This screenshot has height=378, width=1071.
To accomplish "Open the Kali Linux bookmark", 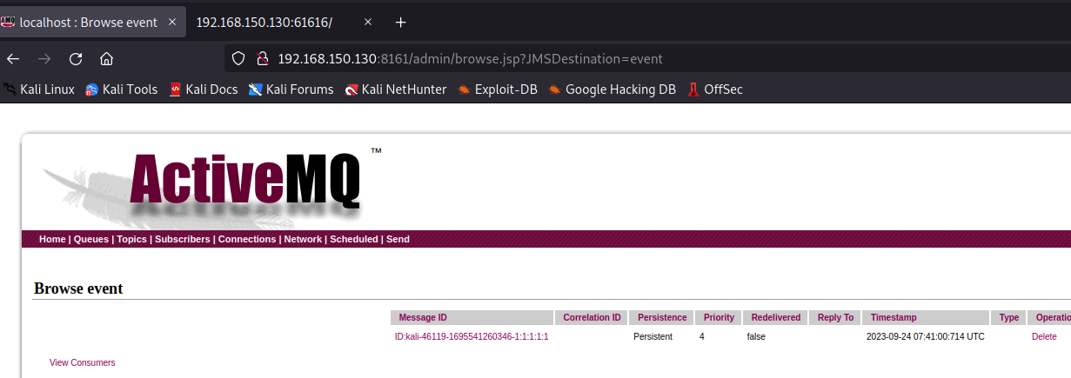I will [x=38, y=89].
